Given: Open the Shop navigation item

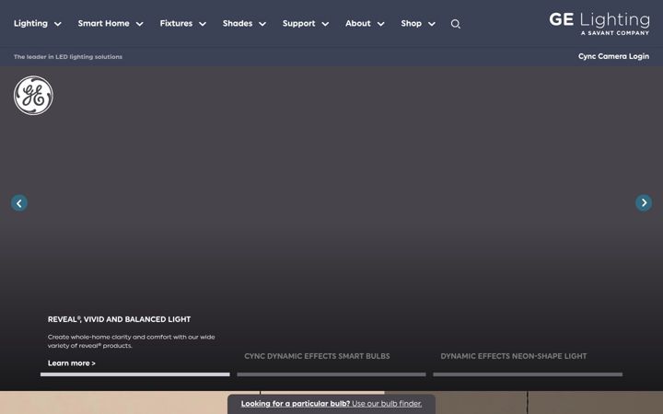Looking at the screenshot, I should [412, 24].
